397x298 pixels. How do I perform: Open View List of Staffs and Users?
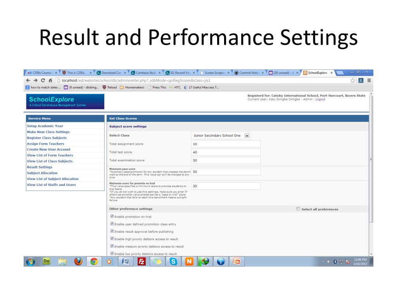tap(52, 185)
